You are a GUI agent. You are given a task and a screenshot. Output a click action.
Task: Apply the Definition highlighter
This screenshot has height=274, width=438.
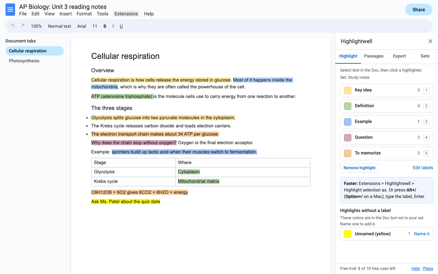click(x=387, y=106)
